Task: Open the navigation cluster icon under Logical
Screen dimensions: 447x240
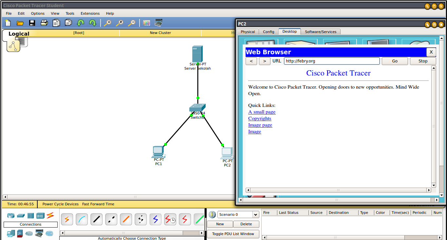Action: coord(13,46)
